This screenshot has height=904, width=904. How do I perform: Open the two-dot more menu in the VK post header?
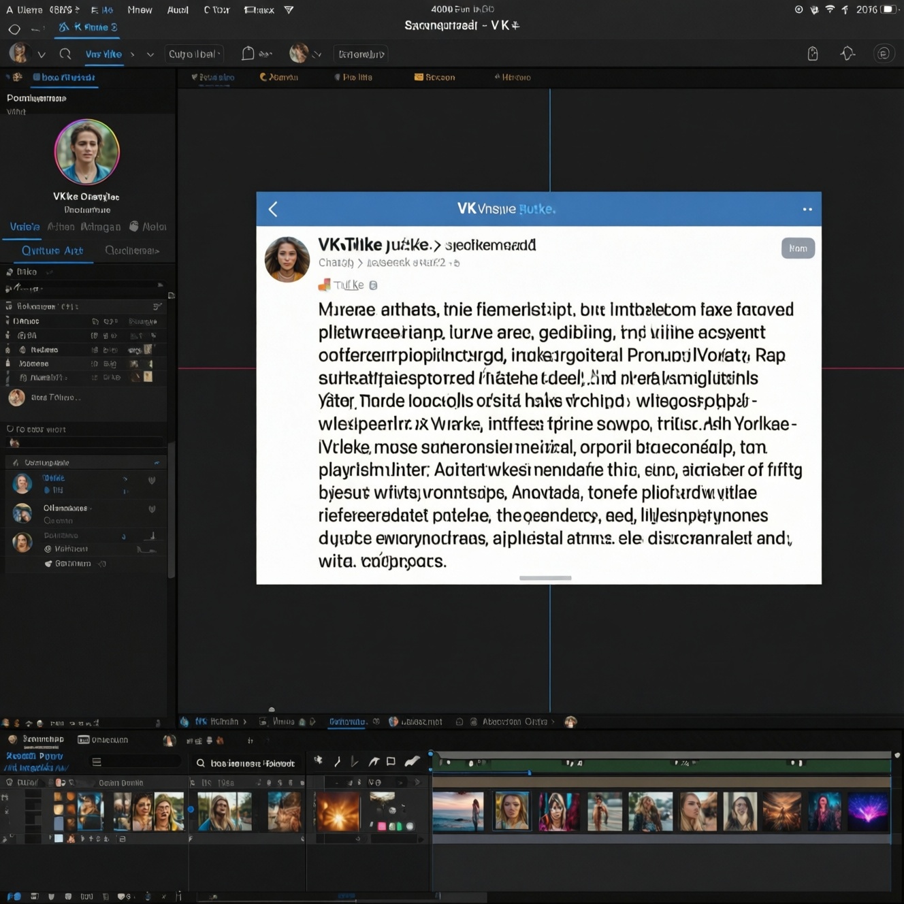click(x=807, y=209)
